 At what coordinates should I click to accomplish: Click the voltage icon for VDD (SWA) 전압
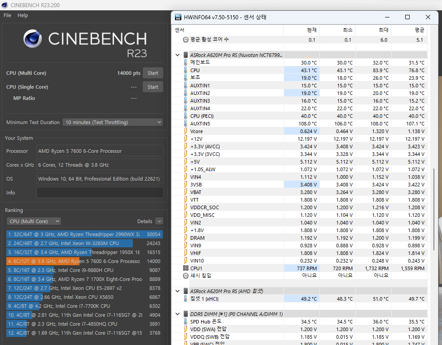point(185,329)
